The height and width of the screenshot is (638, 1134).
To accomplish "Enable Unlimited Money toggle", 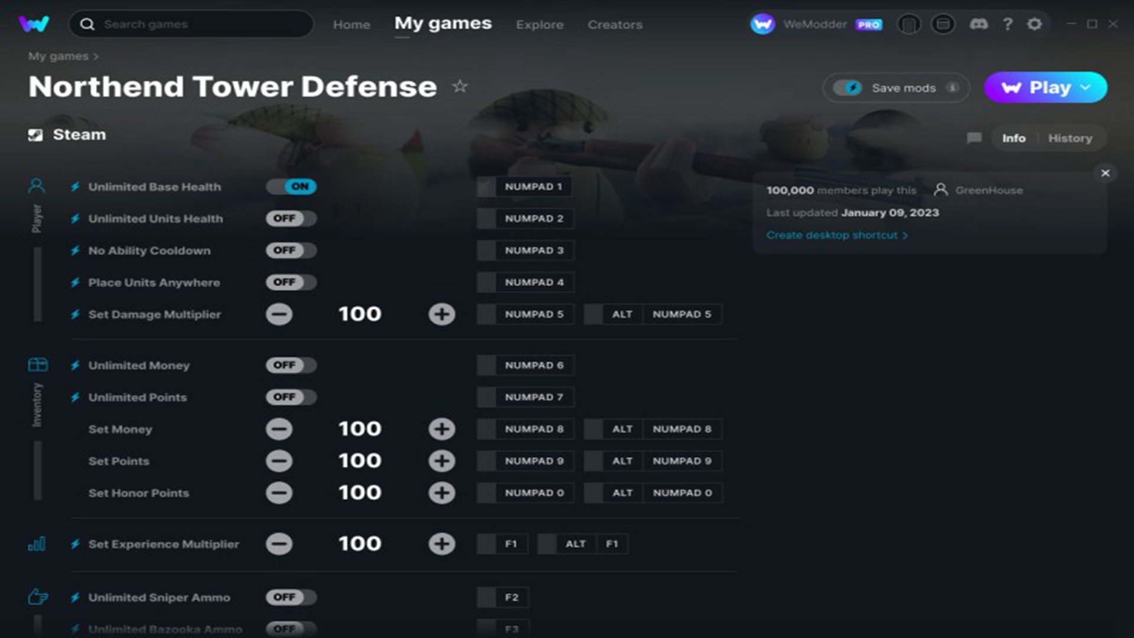I will tap(291, 365).
